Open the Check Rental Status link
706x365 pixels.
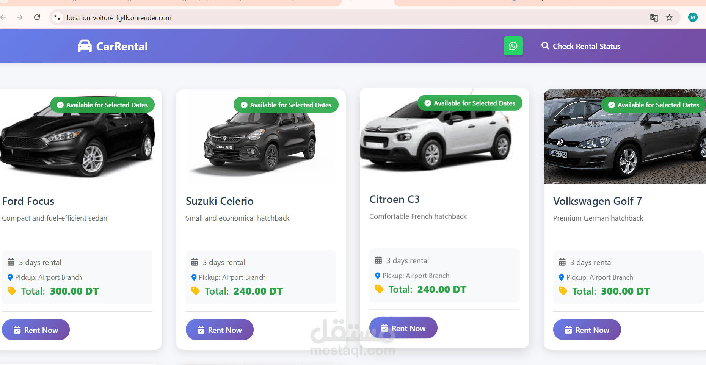coord(581,46)
